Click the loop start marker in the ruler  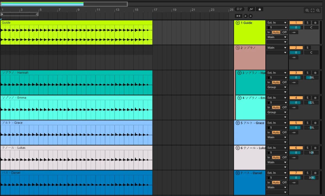pyautogui.click(x=2, y=14)
